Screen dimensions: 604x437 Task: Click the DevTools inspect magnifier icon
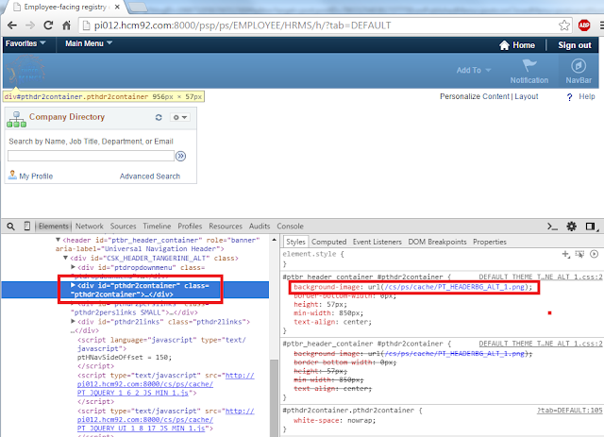point(10,227)
